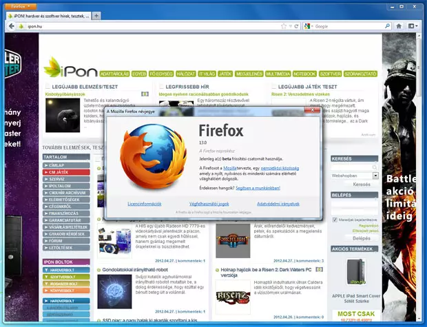The width and height of the screenshot is (427, 327).
Task: Click in the Google search field
Action: click(x=349, y=26)
